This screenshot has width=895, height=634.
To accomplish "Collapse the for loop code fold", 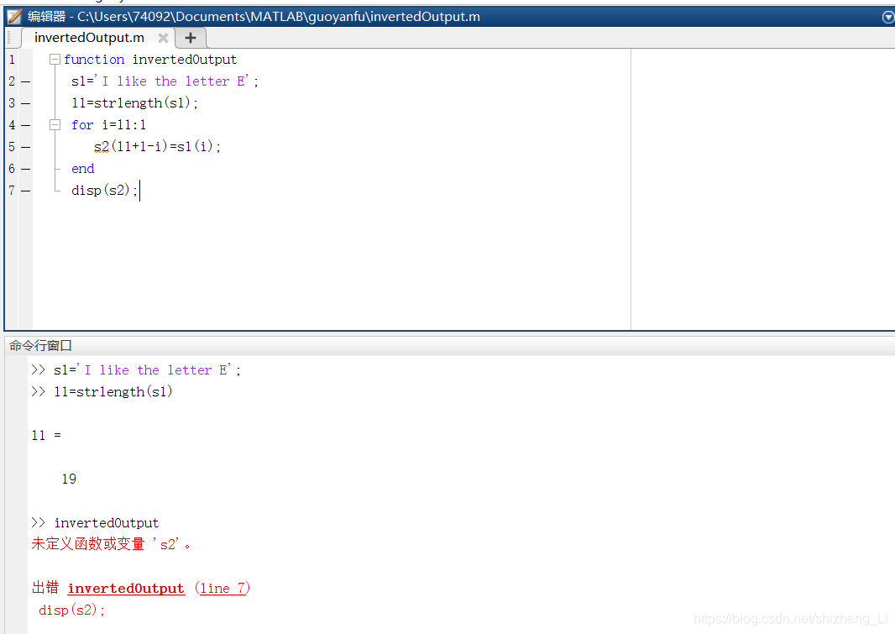I will pos(55,124).
